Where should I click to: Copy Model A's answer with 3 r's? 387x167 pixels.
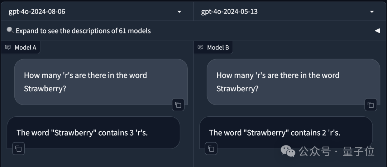tap(19, 149)
